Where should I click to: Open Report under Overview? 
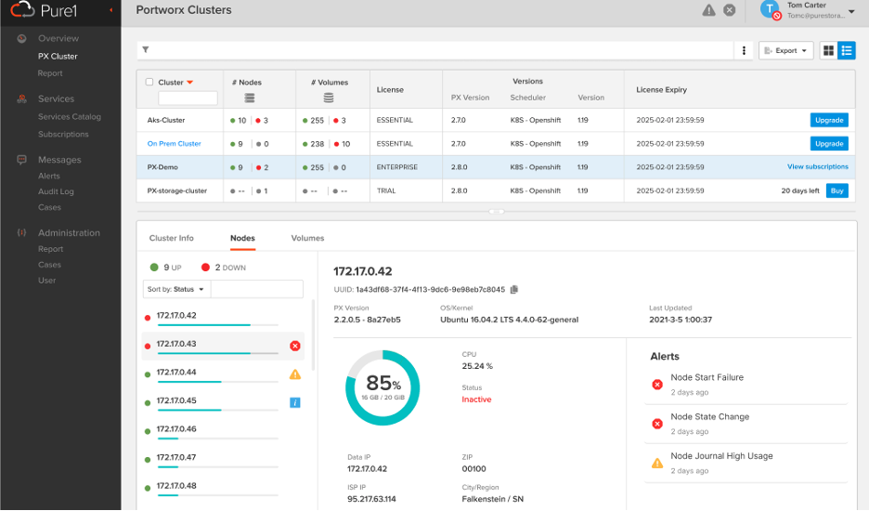50,73
